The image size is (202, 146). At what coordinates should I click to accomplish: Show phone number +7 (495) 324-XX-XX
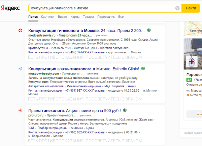click(x=85, y=52)
